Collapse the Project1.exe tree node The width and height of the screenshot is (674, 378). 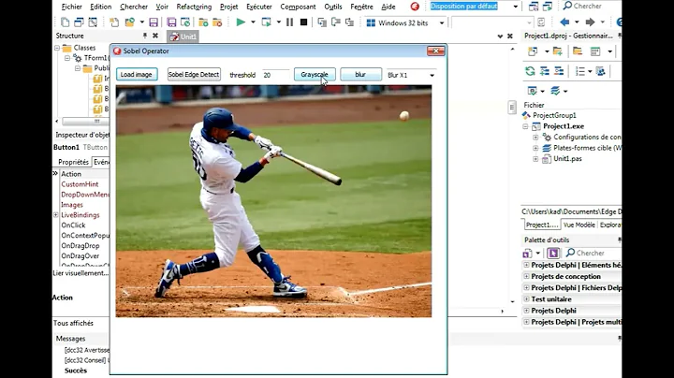pos(525,126)
